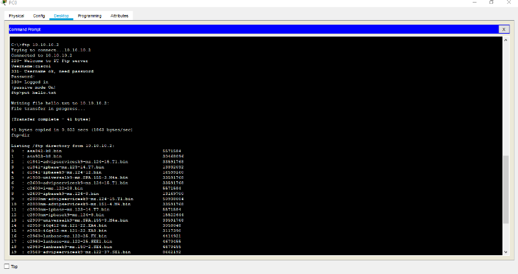Enable the Top checkbox
This screenshot has height=274, width=518.
click(x=7, y=266)
